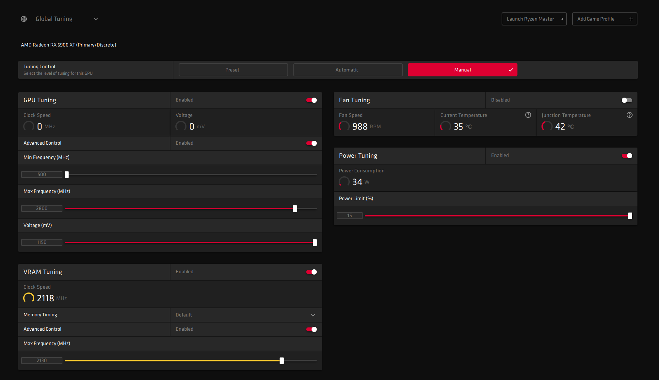The image size is (659, 380).
Task: Click the Power Limit slider handle
Action: click(x=630, y=216)
